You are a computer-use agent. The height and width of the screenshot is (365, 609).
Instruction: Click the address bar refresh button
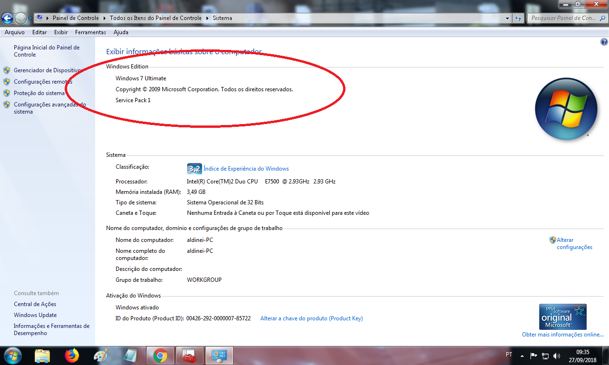(518, 18)
